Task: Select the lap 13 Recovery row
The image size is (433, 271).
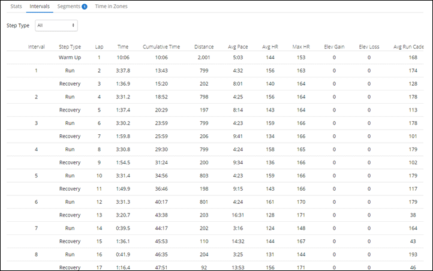Action: pos(215,215)
